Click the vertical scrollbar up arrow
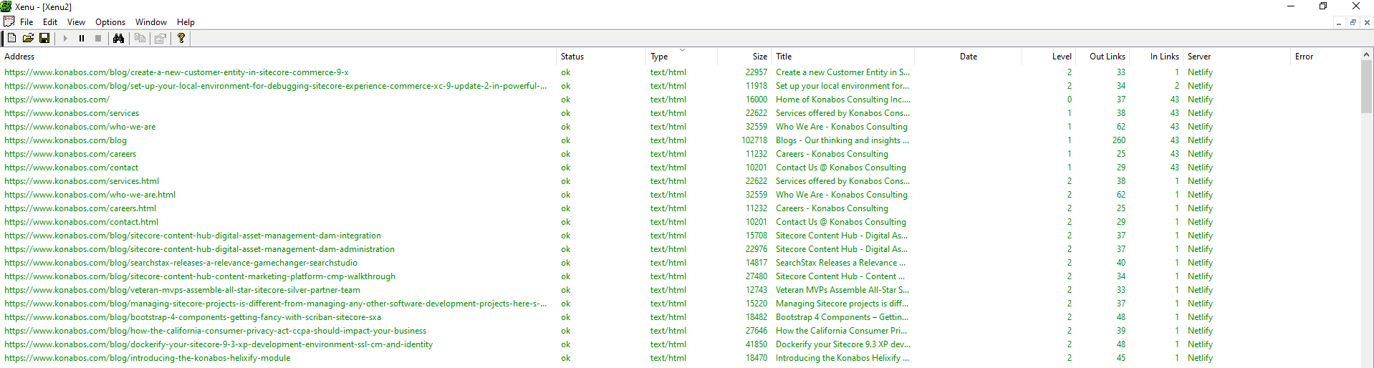The width and height of the screenshot is (1374, 368). (x=1367, y=55)
